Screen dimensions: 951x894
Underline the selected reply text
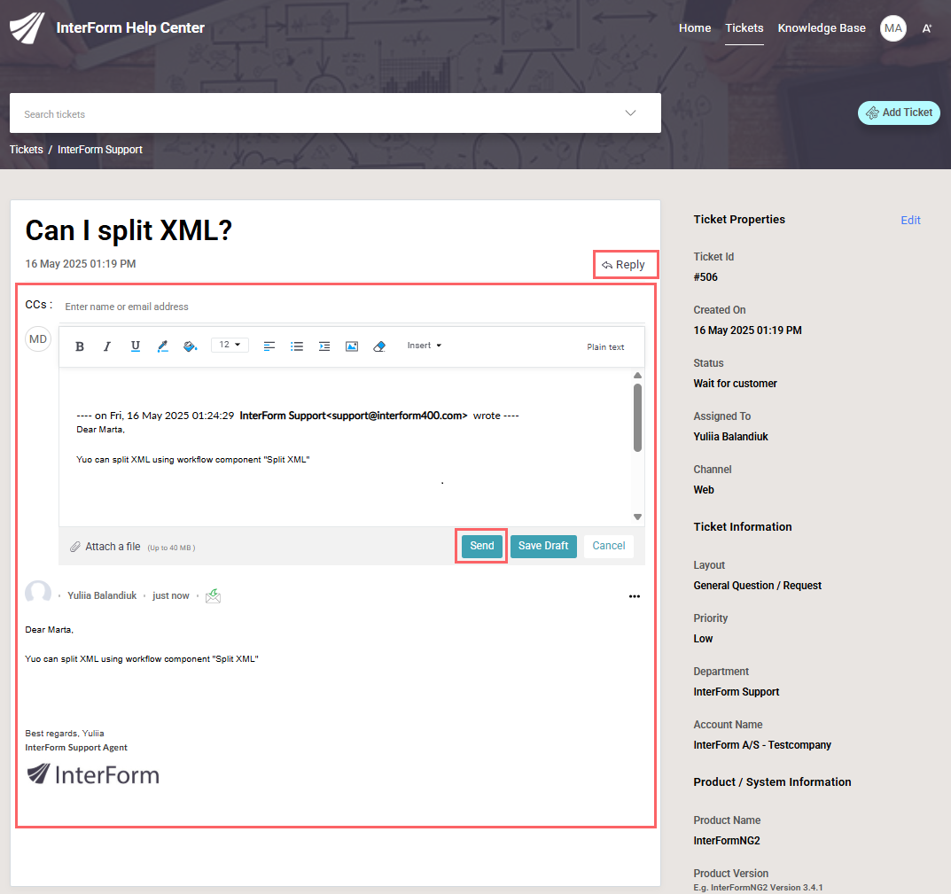coord(136,346)
